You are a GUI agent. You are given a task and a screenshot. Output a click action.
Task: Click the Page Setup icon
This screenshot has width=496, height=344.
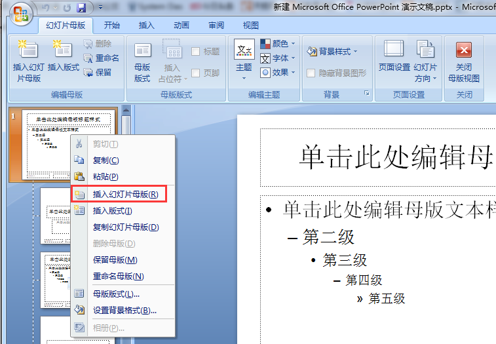(394, 51)
